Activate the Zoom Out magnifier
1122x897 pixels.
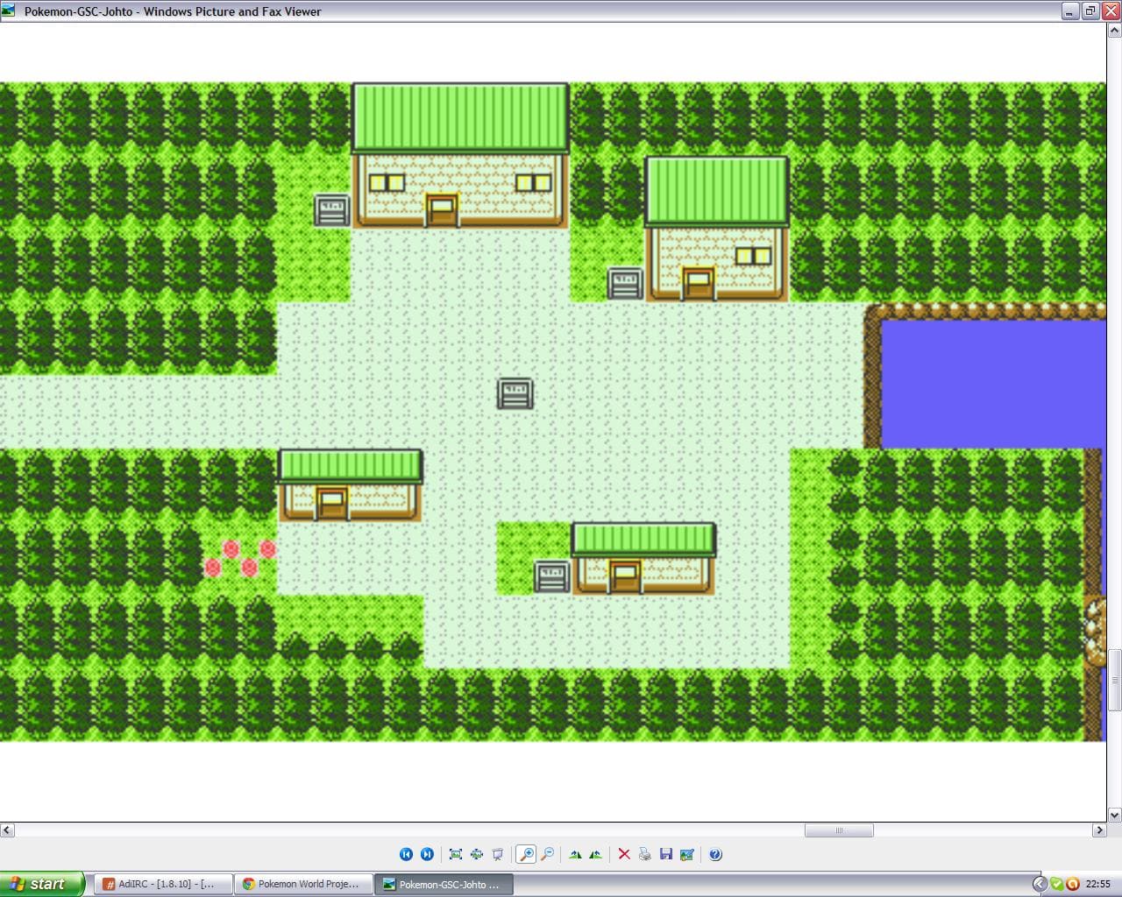548,854
